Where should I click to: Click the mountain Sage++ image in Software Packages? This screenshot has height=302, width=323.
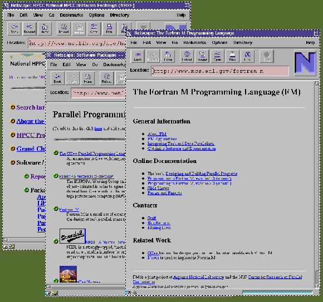(68, 274)
